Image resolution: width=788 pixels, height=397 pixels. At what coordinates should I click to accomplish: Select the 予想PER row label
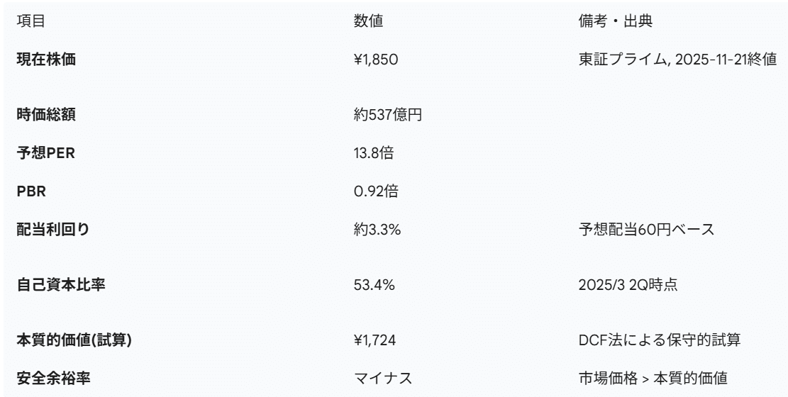coord(46,152)
